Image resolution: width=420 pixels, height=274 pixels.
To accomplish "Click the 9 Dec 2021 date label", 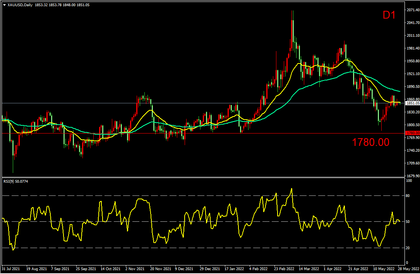I will point(184,269).
